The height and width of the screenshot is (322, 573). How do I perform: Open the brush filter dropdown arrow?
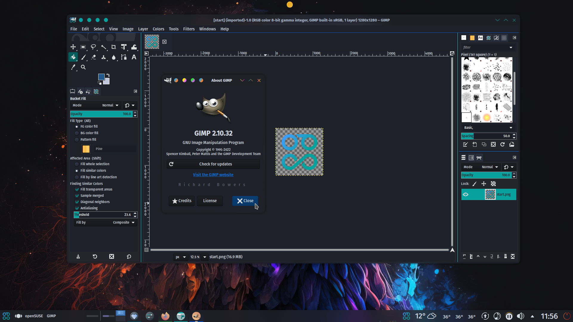pyautogui.click(x=511, y=48)
